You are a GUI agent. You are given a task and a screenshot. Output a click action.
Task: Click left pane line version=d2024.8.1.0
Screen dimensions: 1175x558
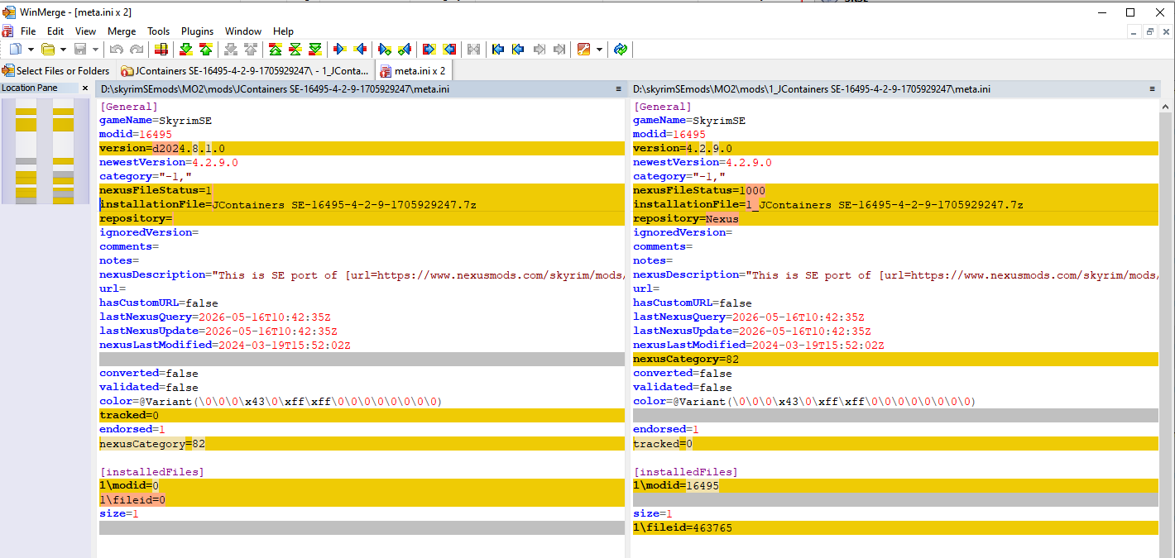pyautogui.click(x=362, y=148)
